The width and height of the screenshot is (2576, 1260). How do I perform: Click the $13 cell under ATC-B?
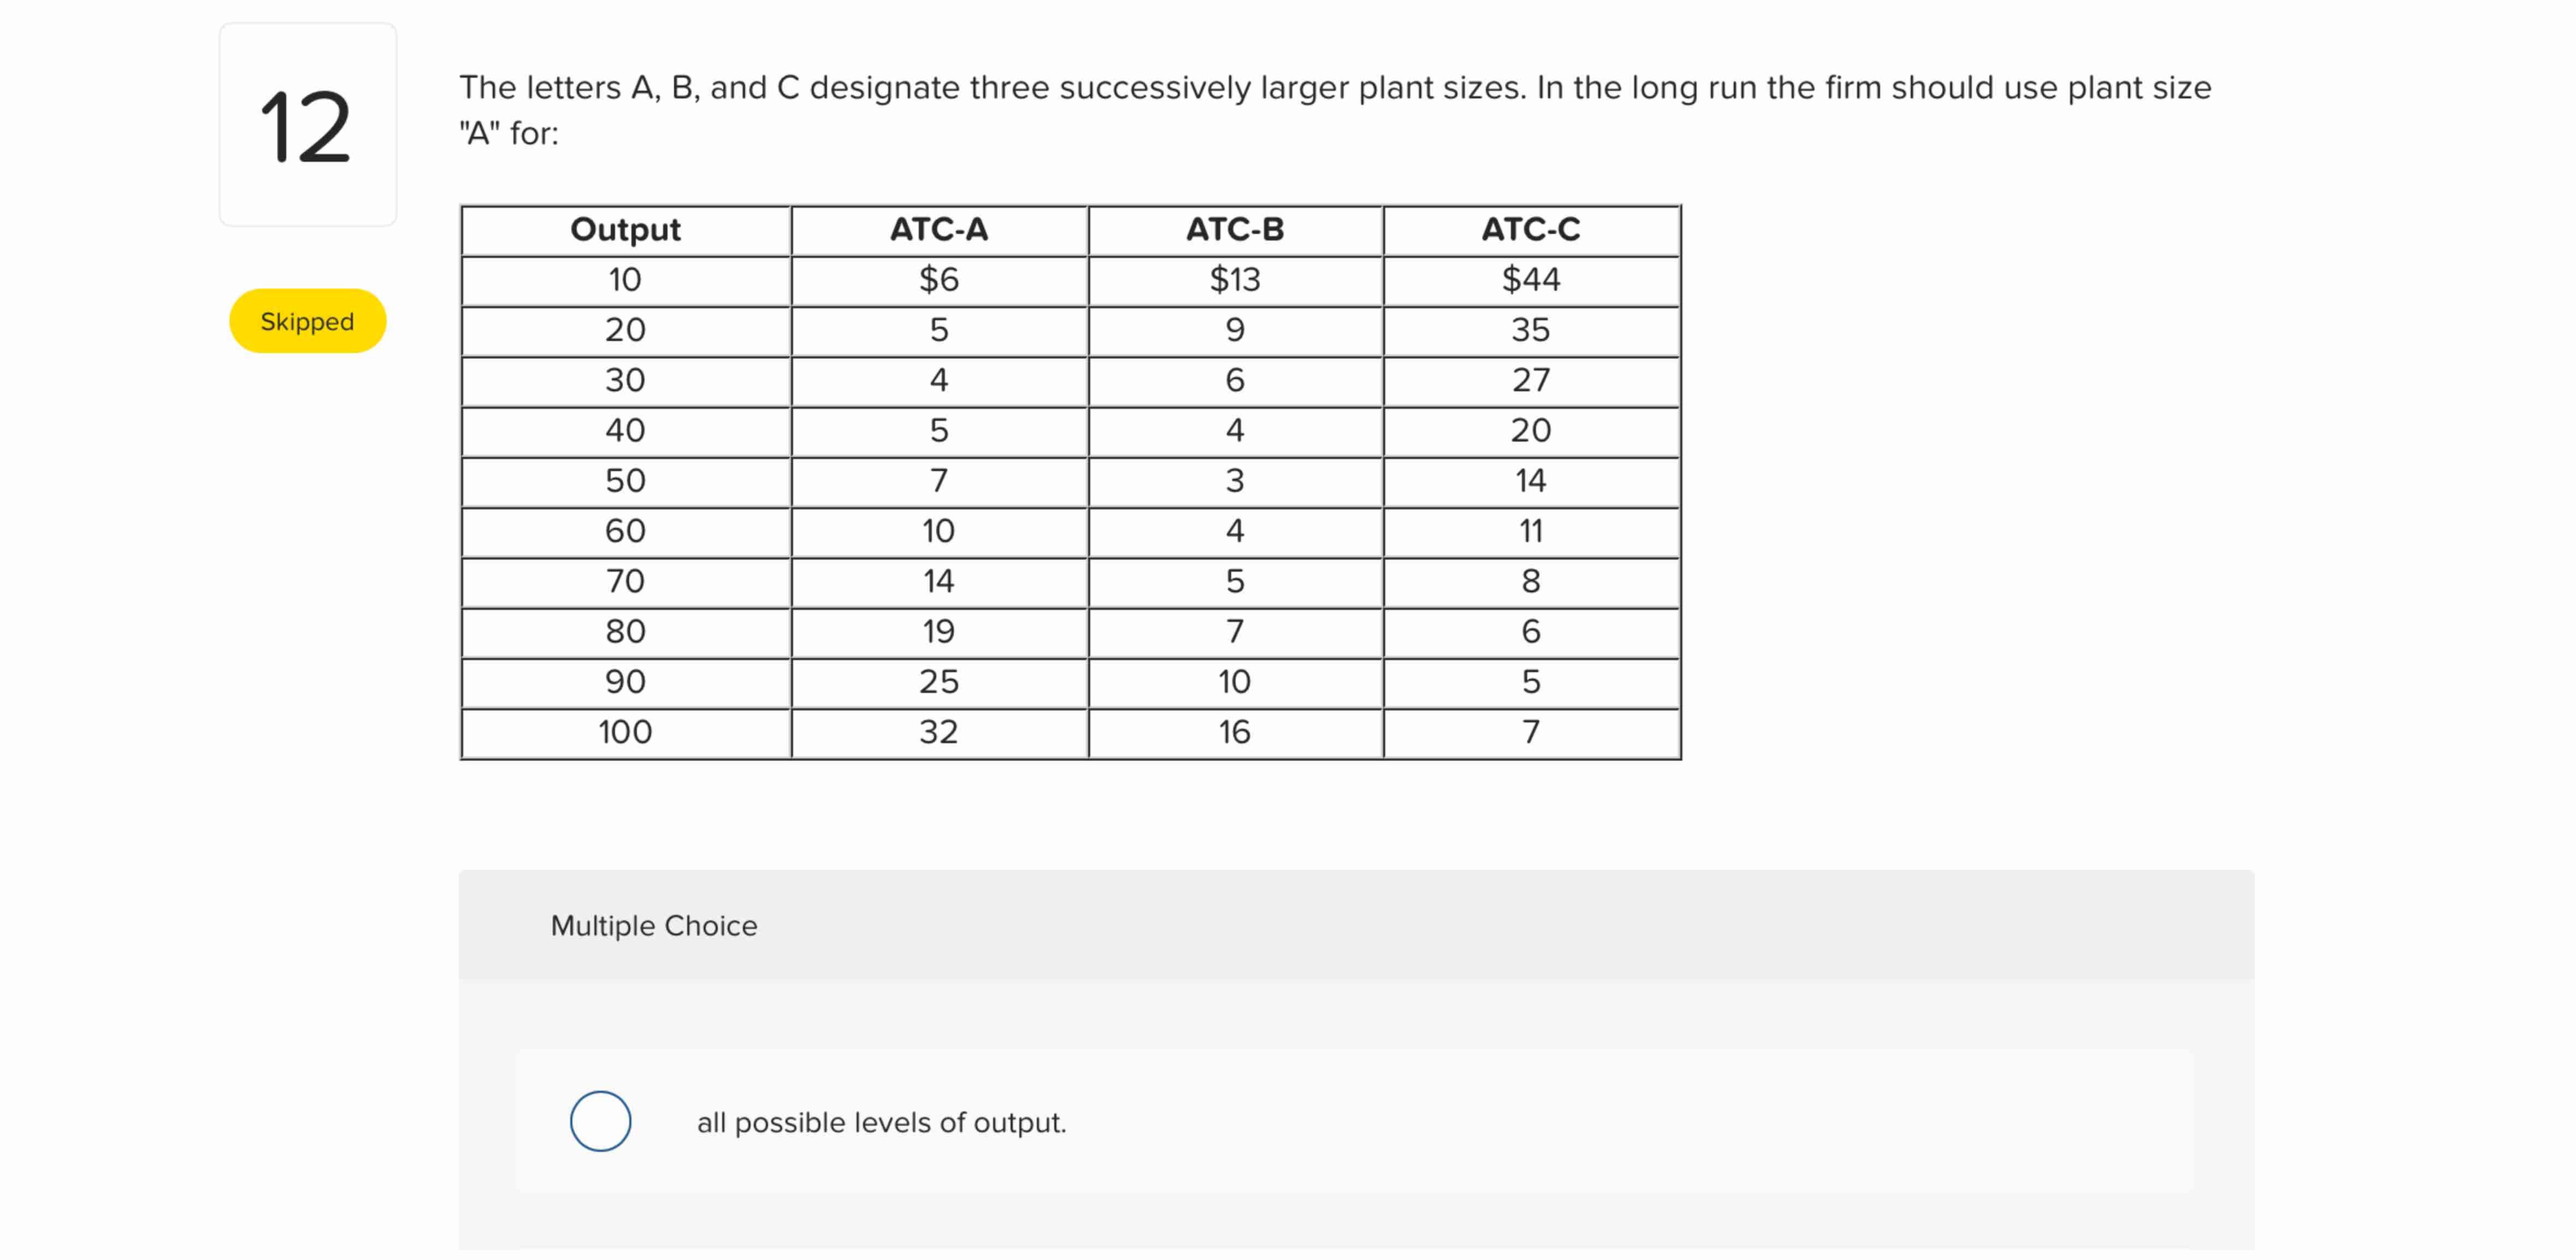[x=1234, y=280]
